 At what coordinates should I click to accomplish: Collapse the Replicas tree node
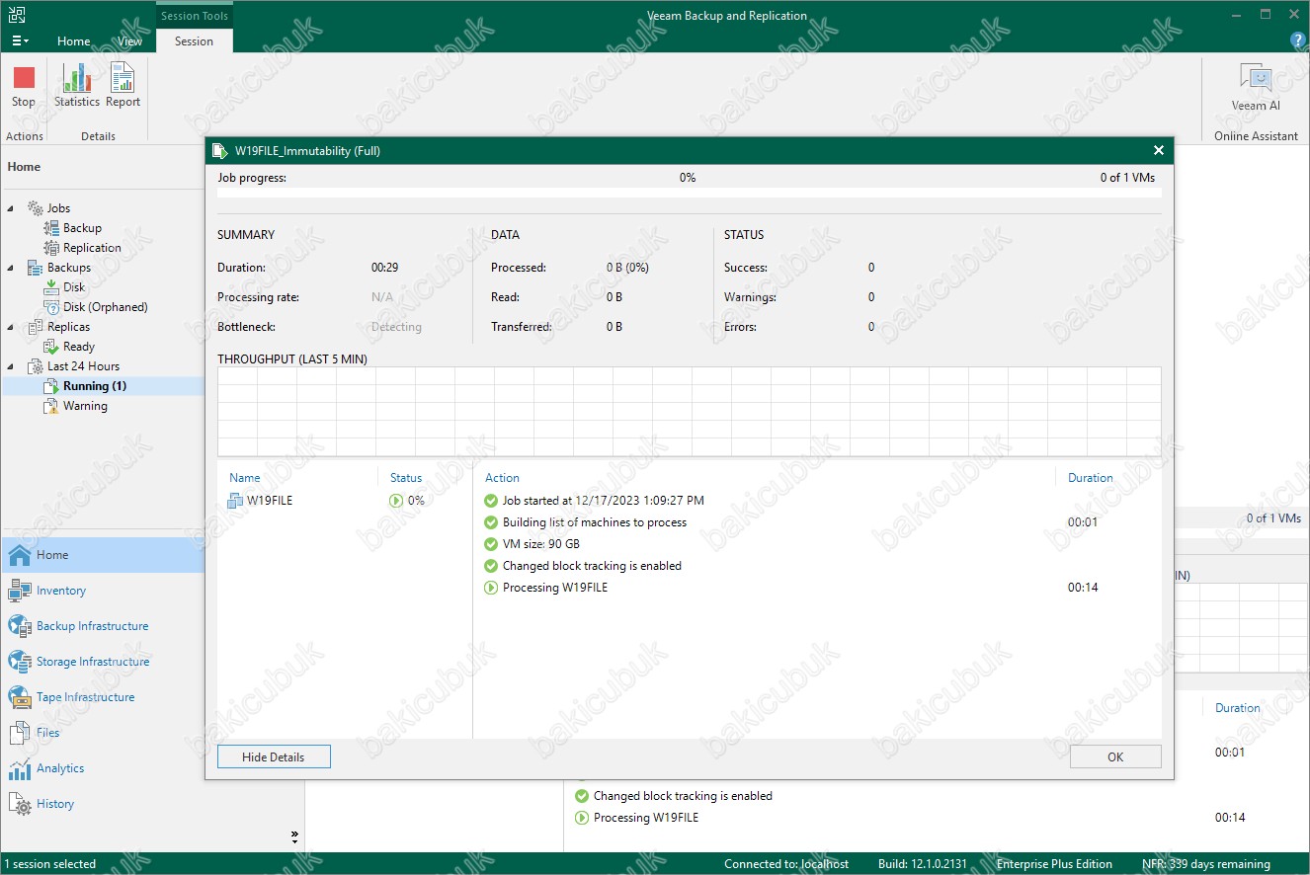11,327
